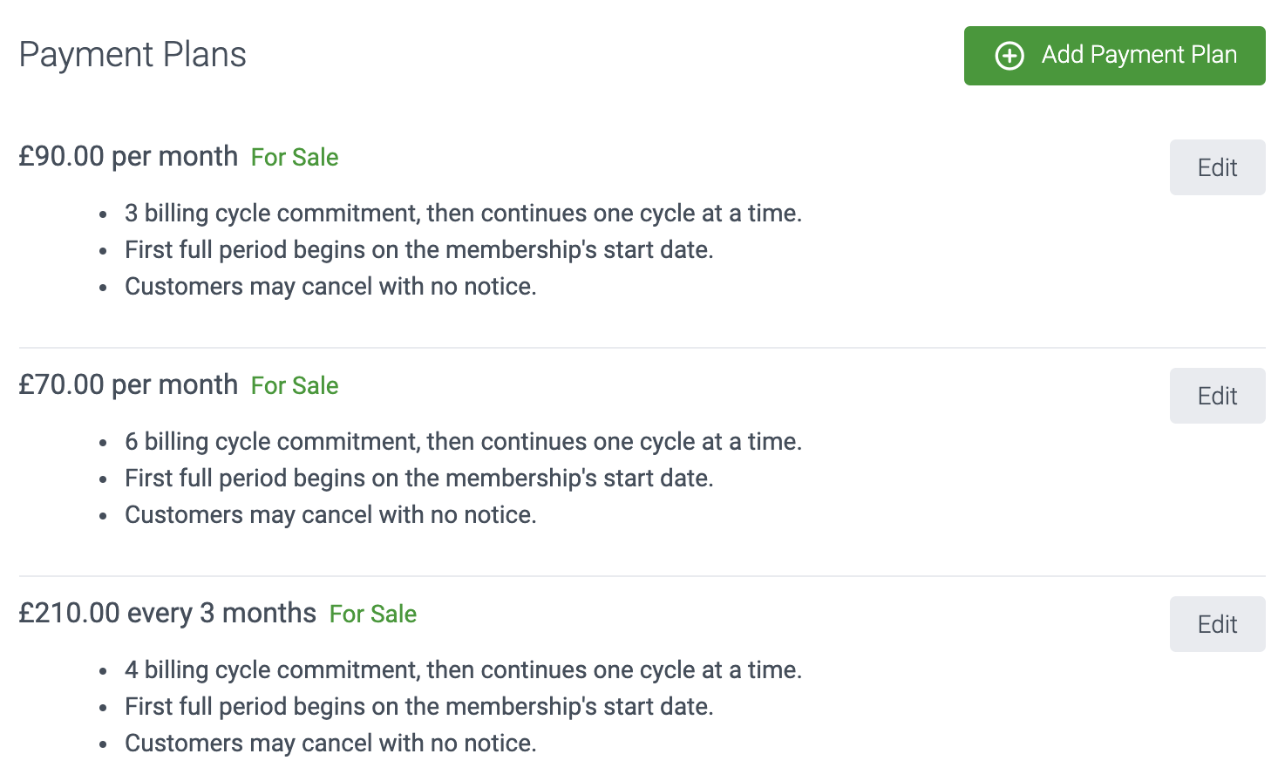This screenshot has height=781, width=1278.
Task: Edit the £210.00 every 3 months plan
Action: (1217, 624)
